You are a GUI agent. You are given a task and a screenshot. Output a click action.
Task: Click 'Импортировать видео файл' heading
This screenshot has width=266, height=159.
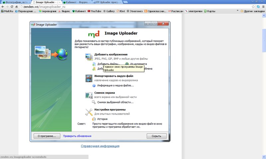coord(114,76)
